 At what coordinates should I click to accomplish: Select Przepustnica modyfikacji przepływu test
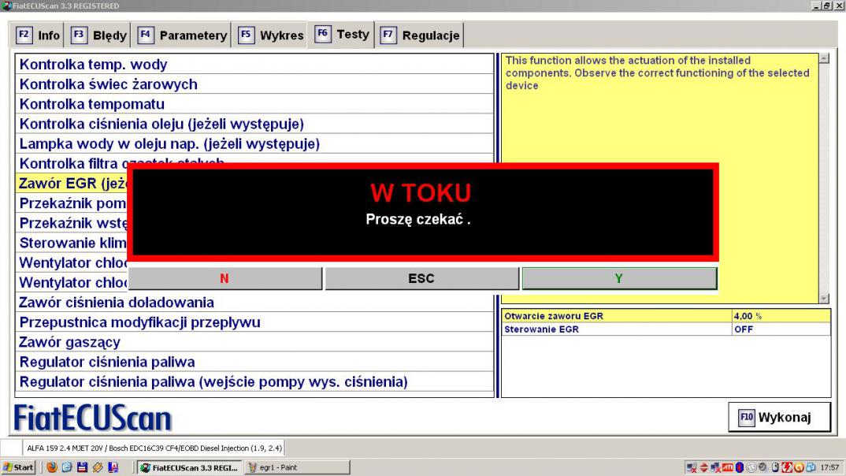coord(254,323)
